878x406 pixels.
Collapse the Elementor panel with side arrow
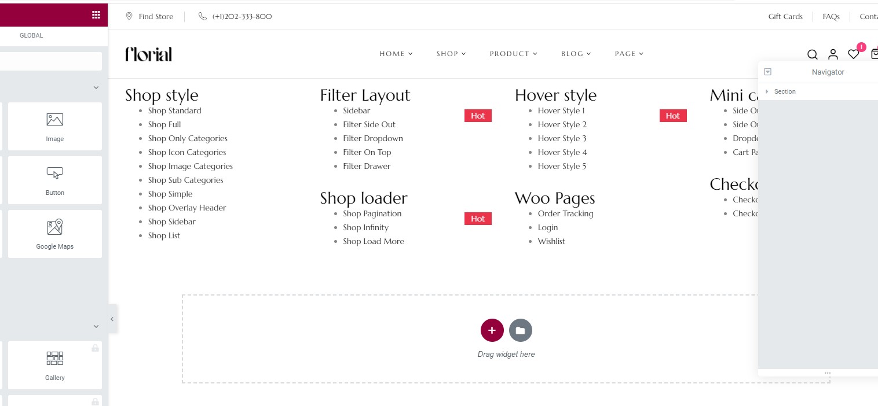pos(112,319)
